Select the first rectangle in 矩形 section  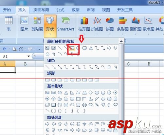(47, 80)
